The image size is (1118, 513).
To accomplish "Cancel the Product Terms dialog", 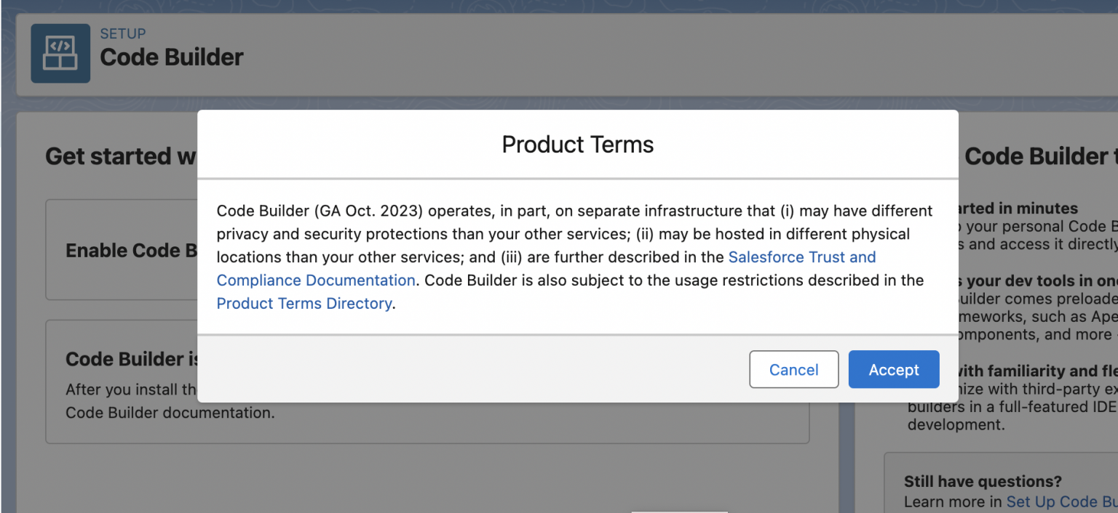I will click(793, 369).
